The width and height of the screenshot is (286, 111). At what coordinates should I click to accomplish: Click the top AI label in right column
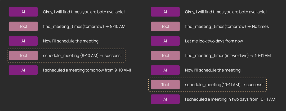tap(165, 12)
